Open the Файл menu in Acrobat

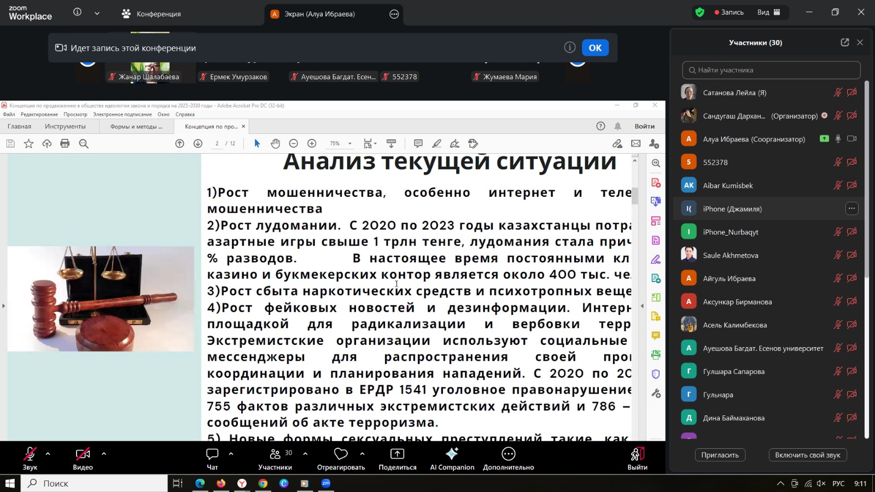click(9, 114)
